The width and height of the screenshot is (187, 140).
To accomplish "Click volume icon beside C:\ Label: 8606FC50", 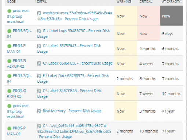I will pos(39,63).
